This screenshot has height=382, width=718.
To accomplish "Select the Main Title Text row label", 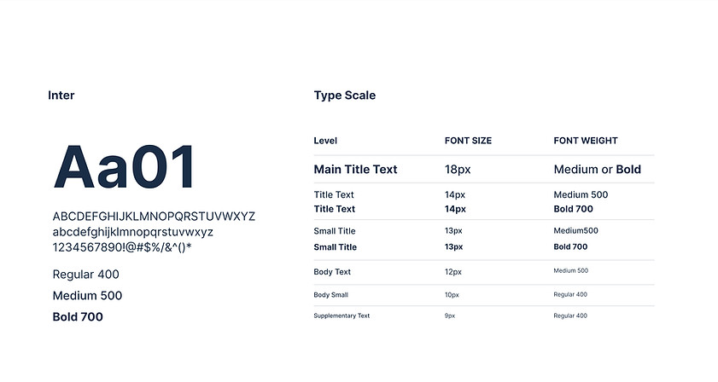I will pyautogui.click(x=355, y=170).
